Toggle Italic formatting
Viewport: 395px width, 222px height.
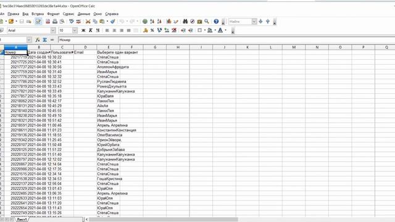pos(91,30)
